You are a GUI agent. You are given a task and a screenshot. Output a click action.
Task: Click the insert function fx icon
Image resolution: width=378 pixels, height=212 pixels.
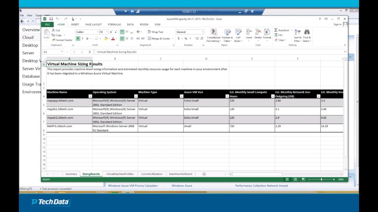[x=90, y=52]
